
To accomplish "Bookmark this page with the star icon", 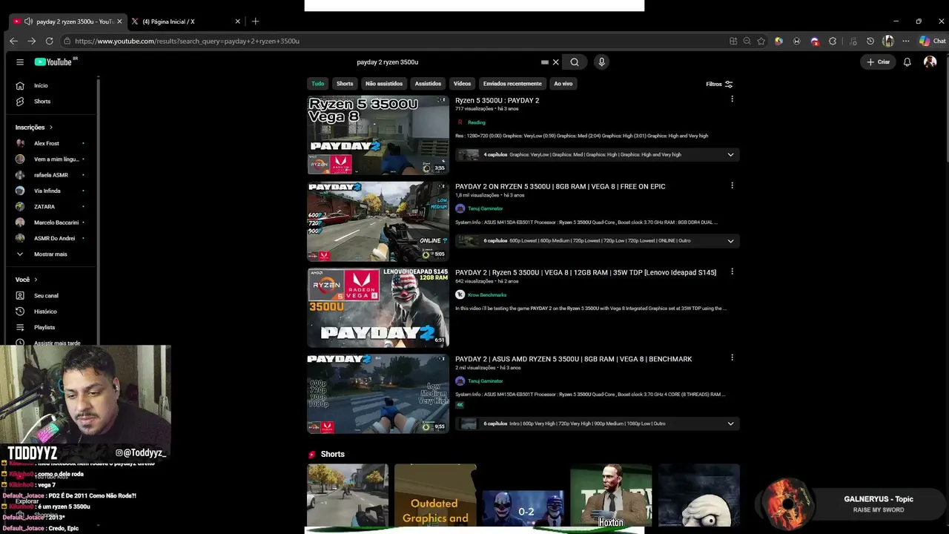I will (761, 42).
